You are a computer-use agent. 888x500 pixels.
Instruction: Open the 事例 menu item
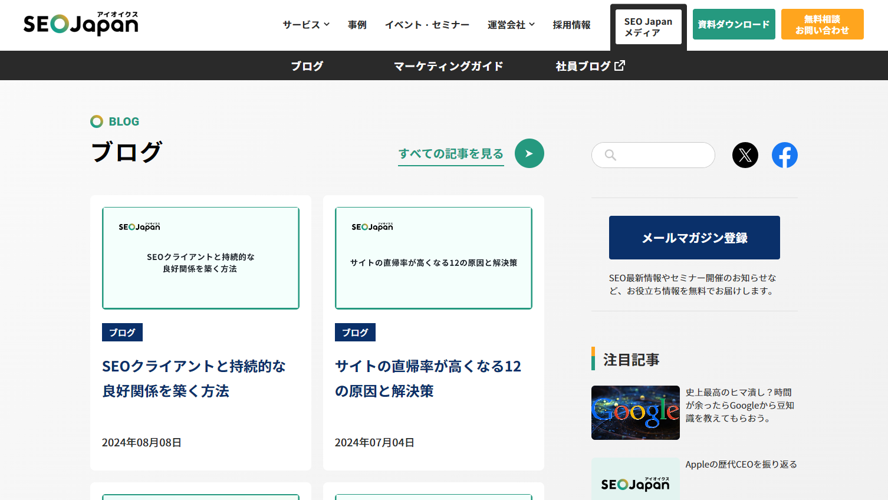[x=357, y=25]
